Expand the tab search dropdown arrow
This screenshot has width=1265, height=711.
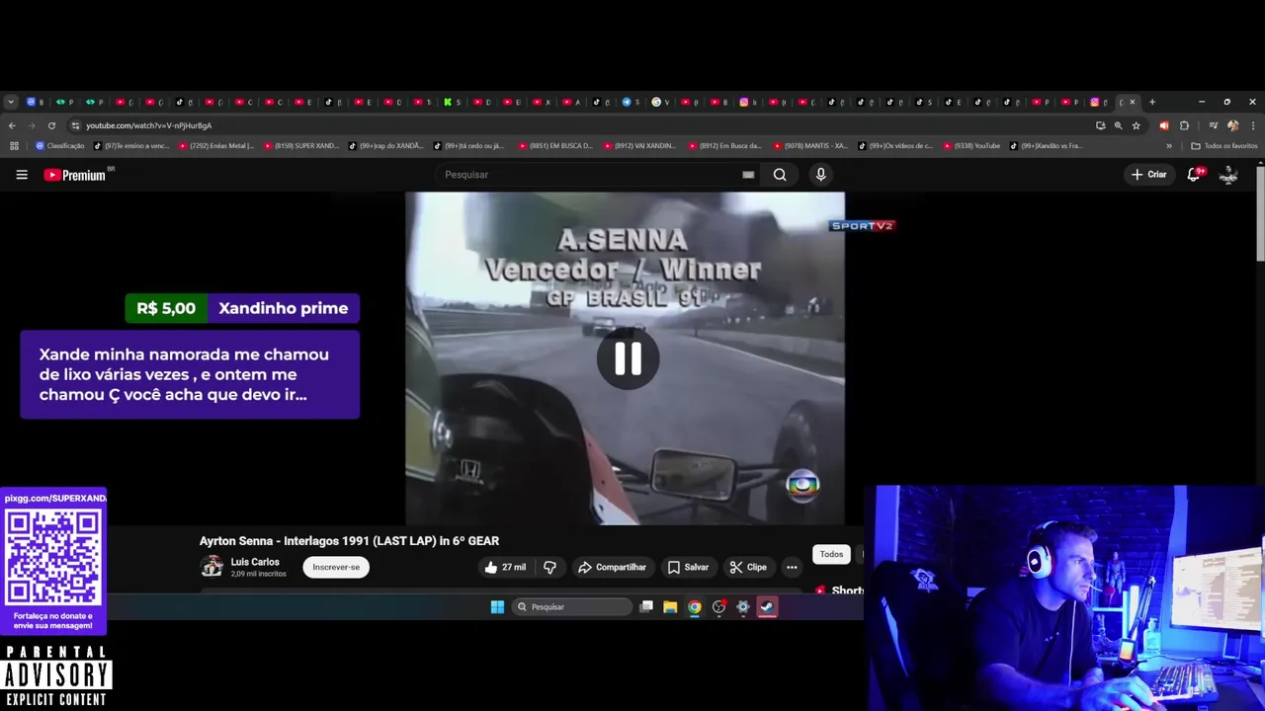click(11, 102)
